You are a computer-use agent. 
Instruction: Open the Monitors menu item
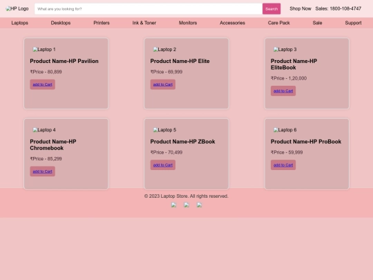coord(188,23)
